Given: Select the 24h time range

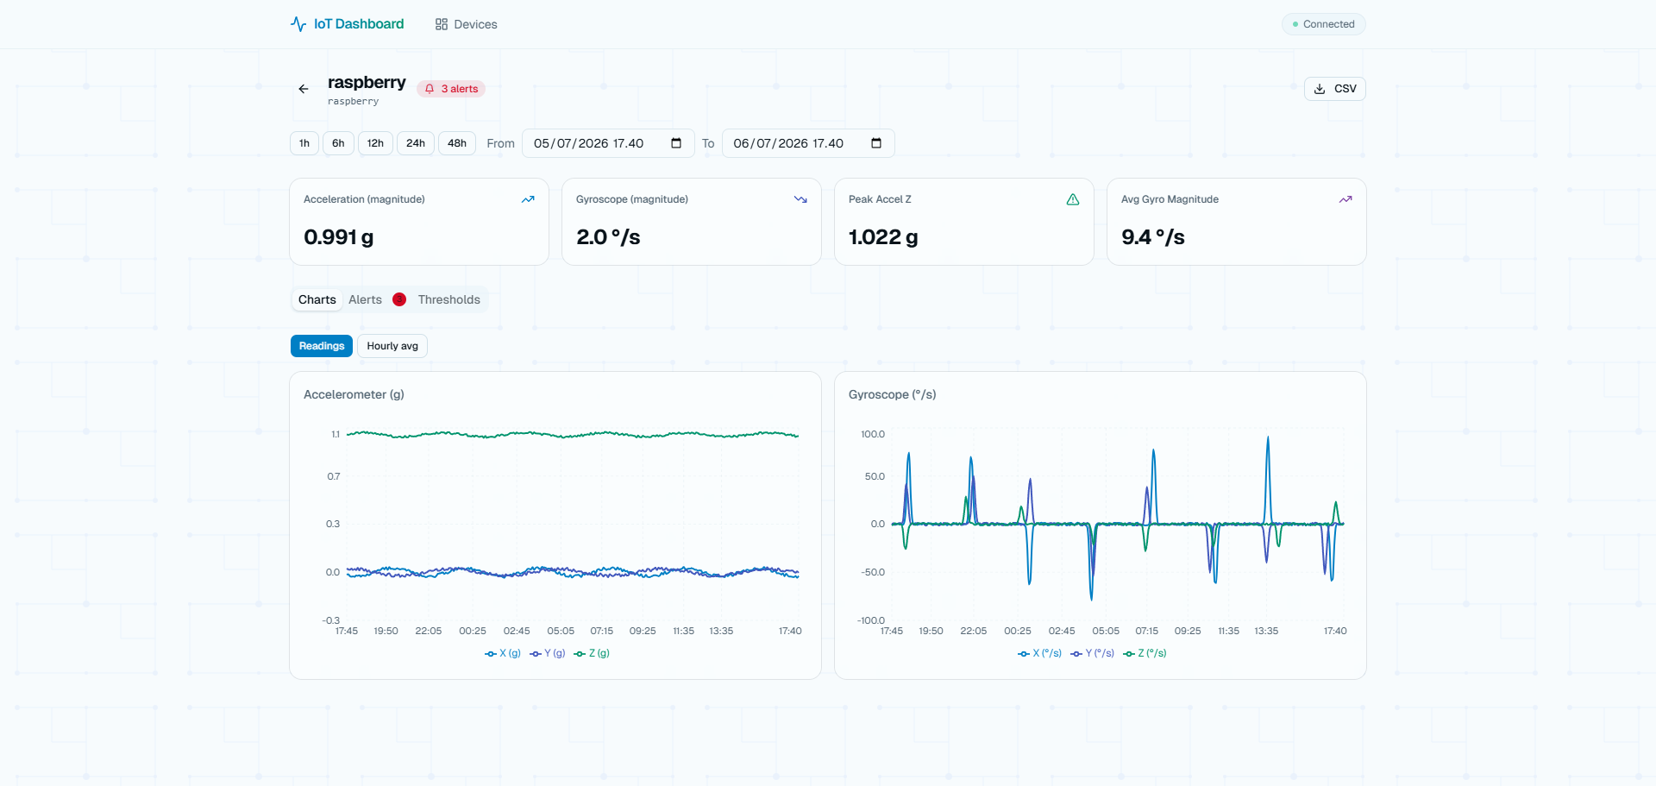Looking at the screenshot, I should point(416,143).
